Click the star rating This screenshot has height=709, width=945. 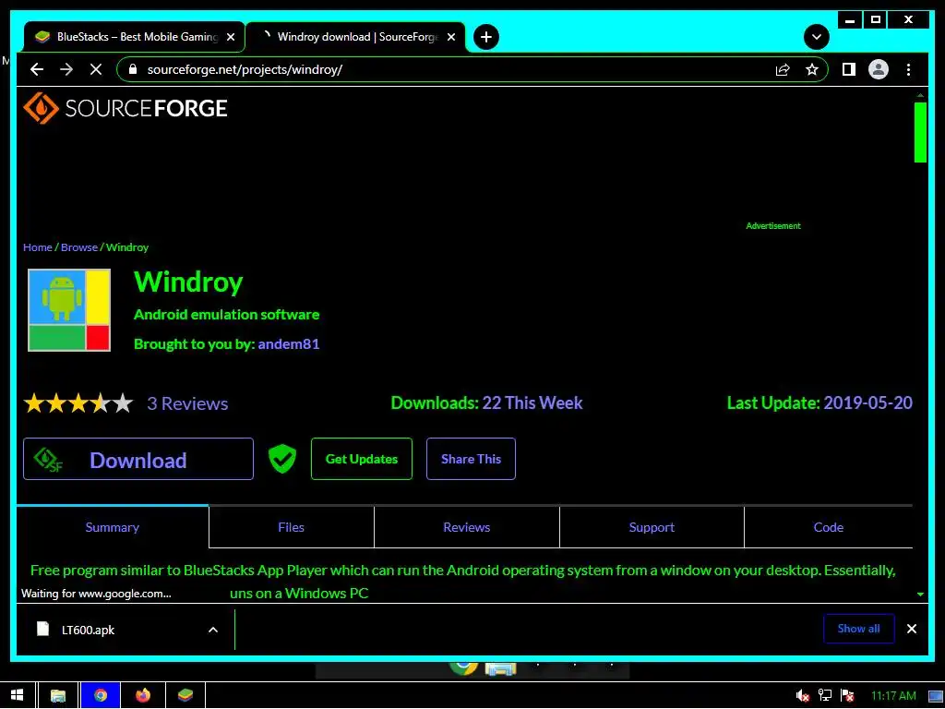click(x=78, y=403)
